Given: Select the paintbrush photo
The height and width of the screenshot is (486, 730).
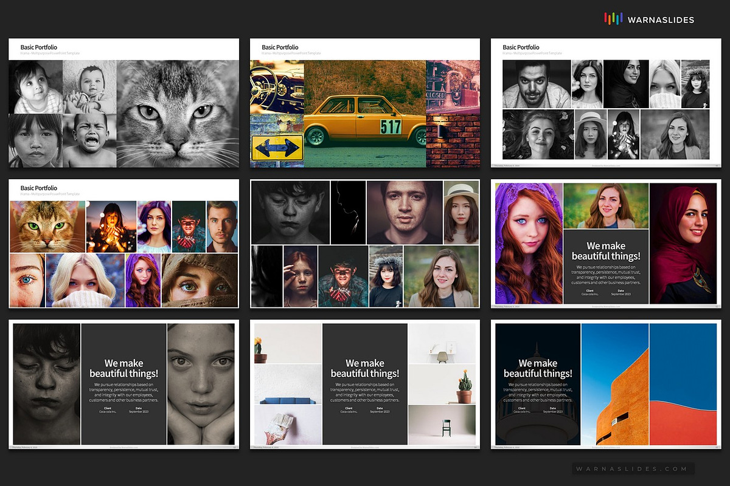Looking at the screenshot, I should [288, 425].
